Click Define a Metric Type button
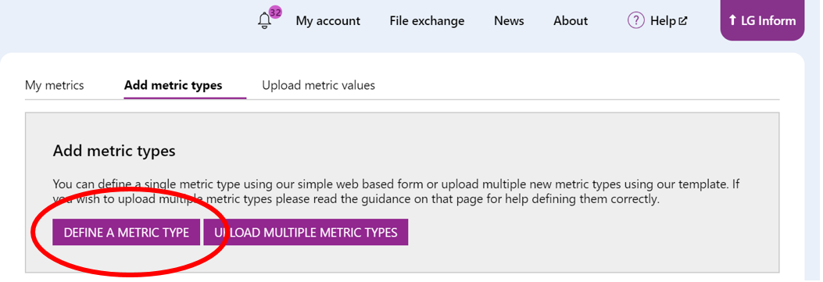Screen dimensions: 823x282 tap(127, 232)
